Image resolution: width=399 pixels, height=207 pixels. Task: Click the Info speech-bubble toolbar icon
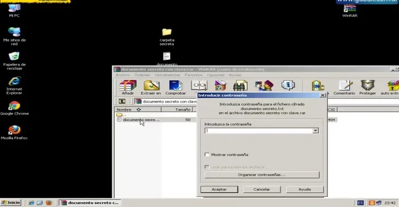(x=288, y=86)
